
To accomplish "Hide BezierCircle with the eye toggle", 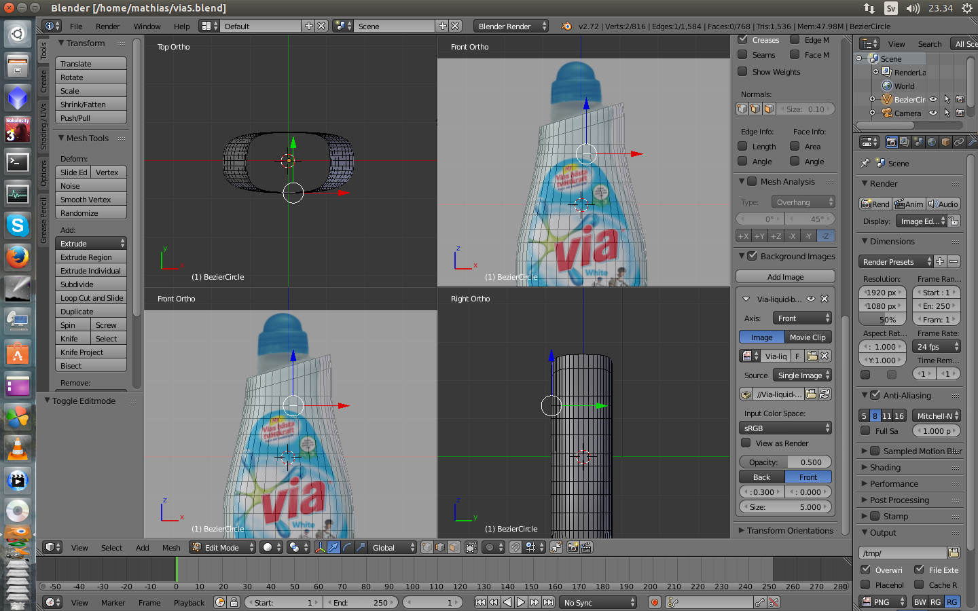I will click(x=933, y=99).
